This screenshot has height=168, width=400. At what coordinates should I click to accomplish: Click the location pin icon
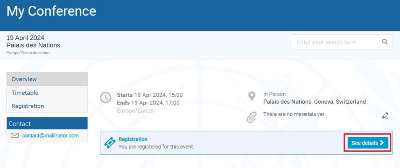click(252, 97)
